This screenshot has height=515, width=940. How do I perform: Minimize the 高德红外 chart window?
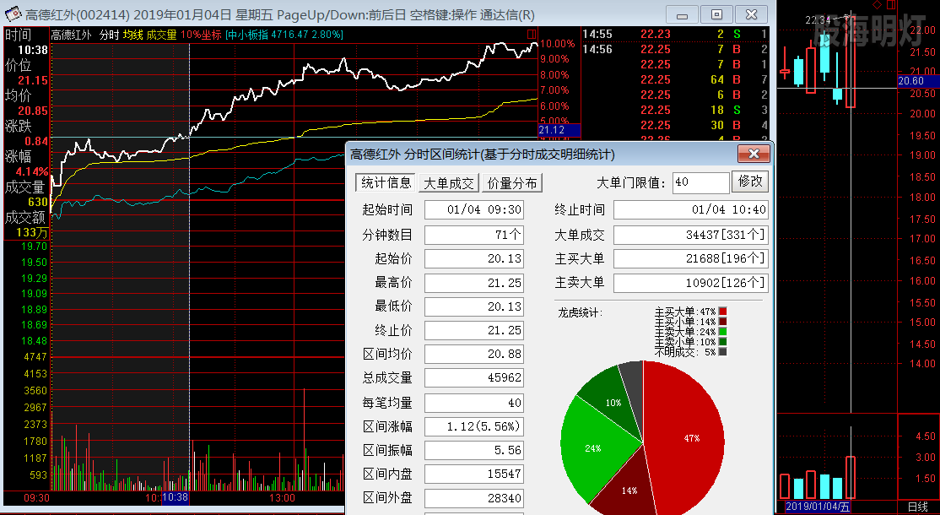pyautogui.click(x=683, y=14)
